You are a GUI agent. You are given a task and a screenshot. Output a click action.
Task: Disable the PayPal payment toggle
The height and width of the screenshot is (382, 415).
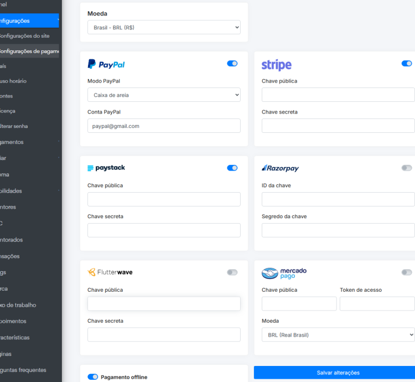[232, 64]
